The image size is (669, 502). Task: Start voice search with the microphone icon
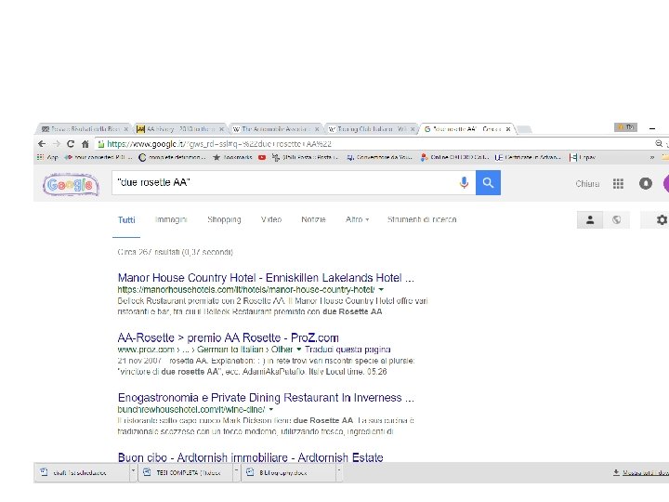pos(464,183)
